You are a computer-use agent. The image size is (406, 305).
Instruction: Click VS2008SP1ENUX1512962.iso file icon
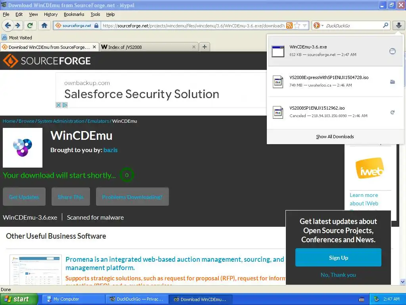click(278, 112)
